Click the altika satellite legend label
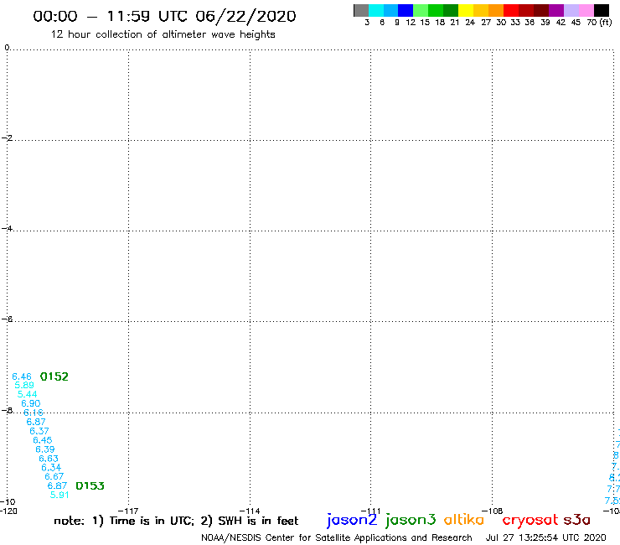Screen dimensions: 620x545 tap(463, 520)
